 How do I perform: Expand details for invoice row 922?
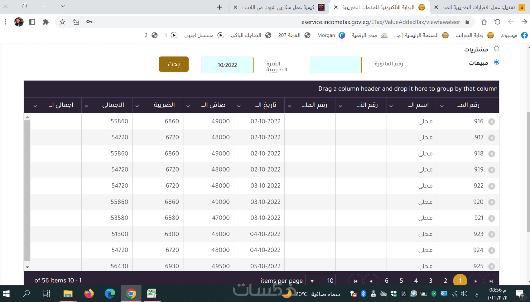[492, 186]
